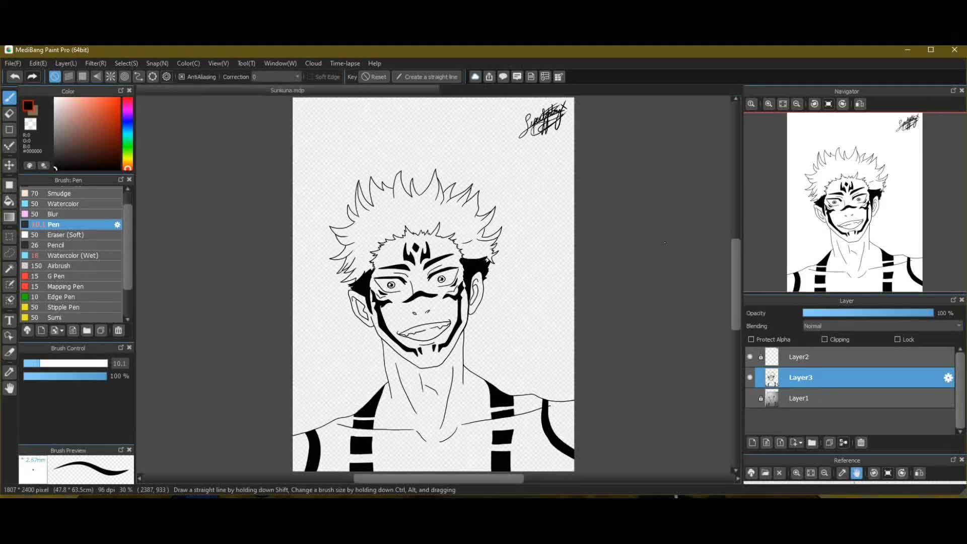Click the foreground color swatch

tap(28, 106)
